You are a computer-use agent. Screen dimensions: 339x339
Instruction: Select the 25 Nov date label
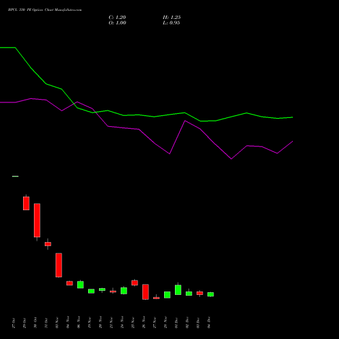pyautogui.click(x=133, y=323)
